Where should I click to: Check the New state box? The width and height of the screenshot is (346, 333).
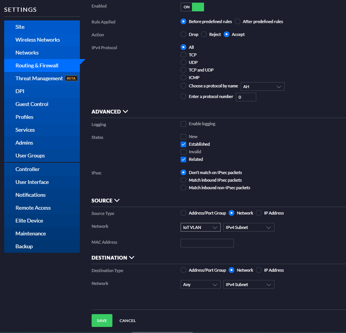pyautogui.click(x=183, y=137)
